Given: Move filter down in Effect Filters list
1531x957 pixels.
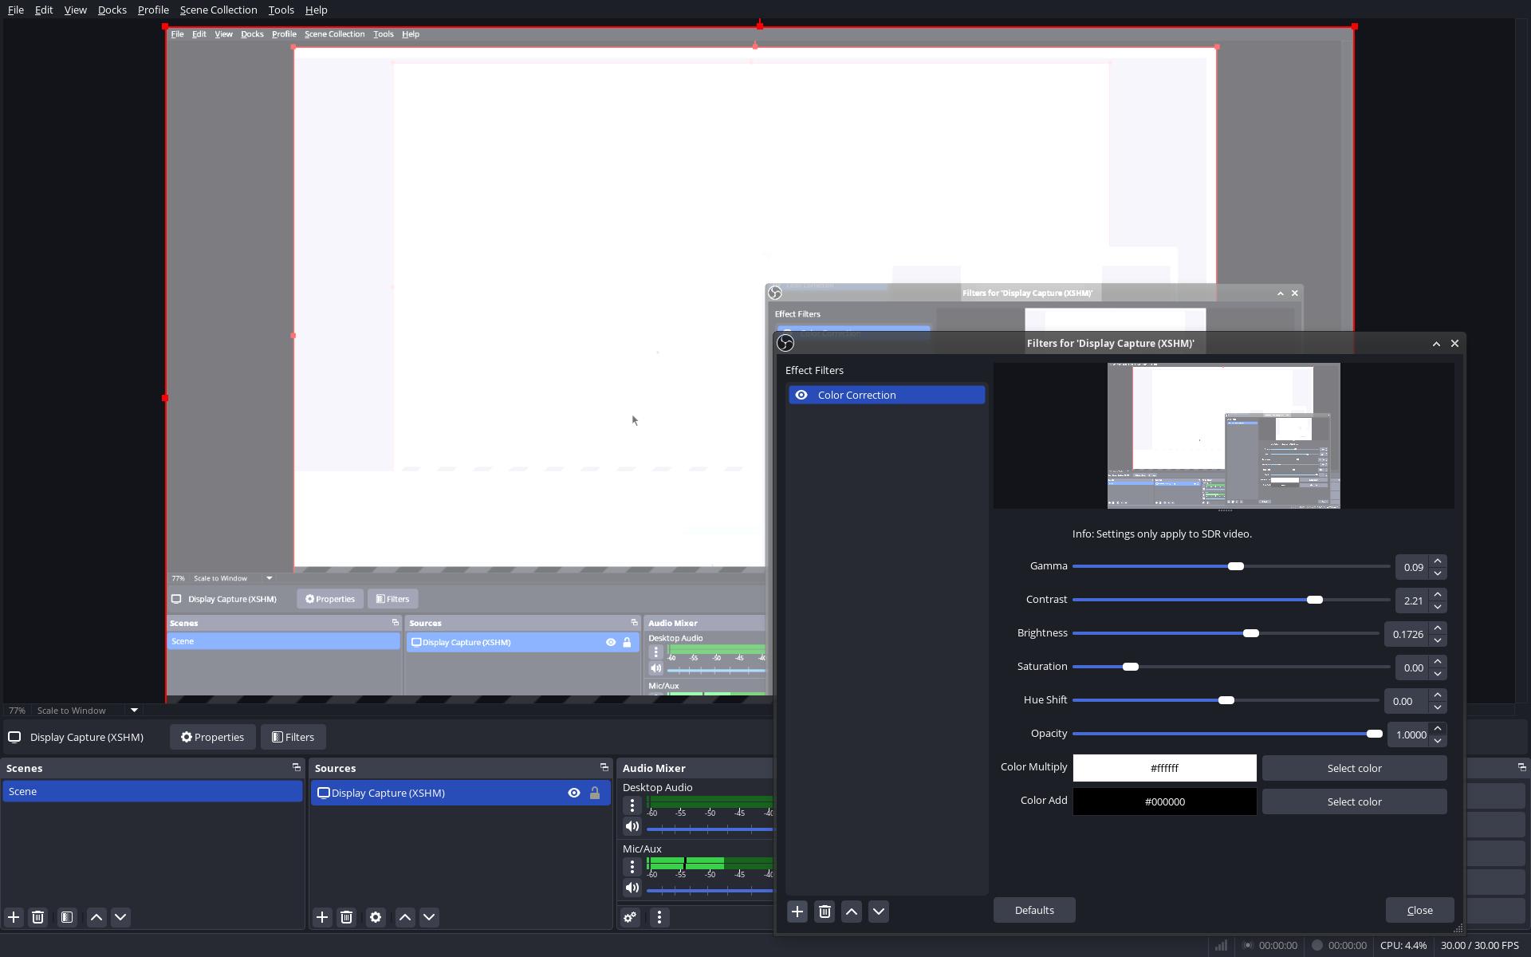Looking at the screenshot, I should click(879, 912).
